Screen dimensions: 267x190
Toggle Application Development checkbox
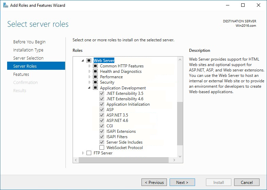pos(95,88)
